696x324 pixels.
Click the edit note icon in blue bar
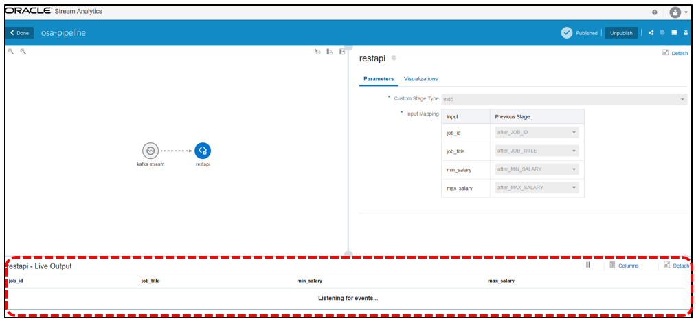662,33
